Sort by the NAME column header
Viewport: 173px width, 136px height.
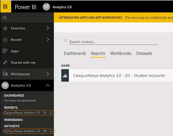coord(66,66)
